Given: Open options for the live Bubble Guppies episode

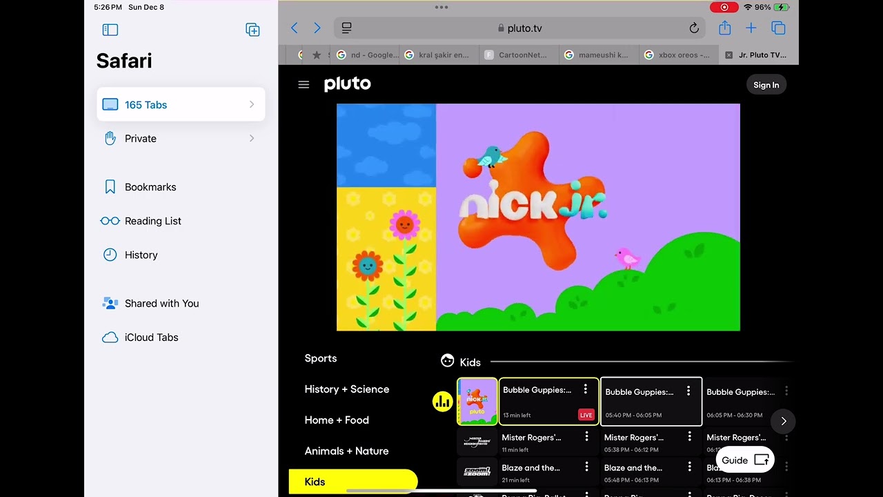Looking at the screenshot, I should 586,389.
